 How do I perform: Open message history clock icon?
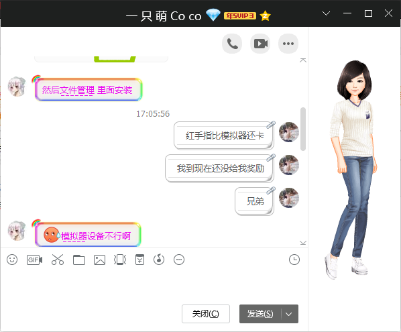coord(294,260)
